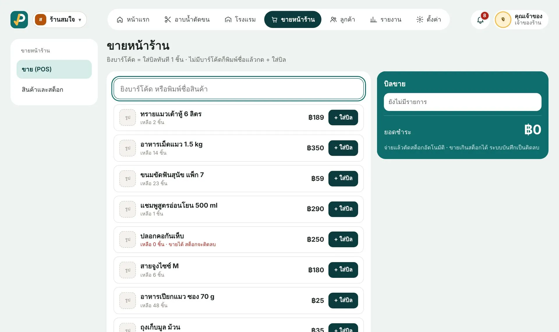
Task: Open the notification bell with badge 8
Action: [x=480, y=20]
